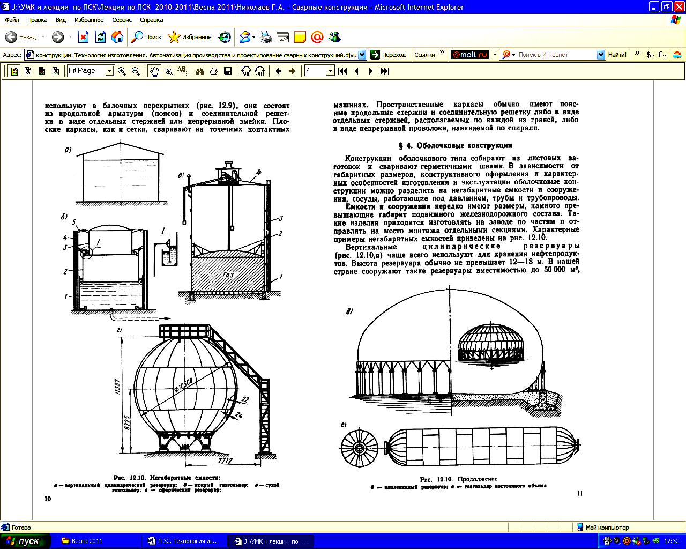The width and height of the screenshot is (686, 549).
Task: Open the Поиск search panel
Action: coord(147,37)
